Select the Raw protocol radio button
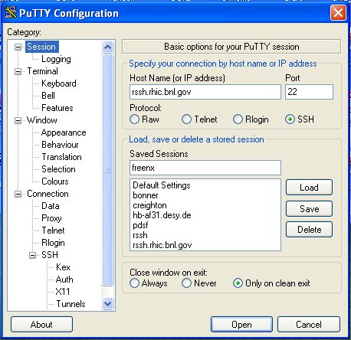This screenshot has height=340, width=351. (x=134, y=119)
